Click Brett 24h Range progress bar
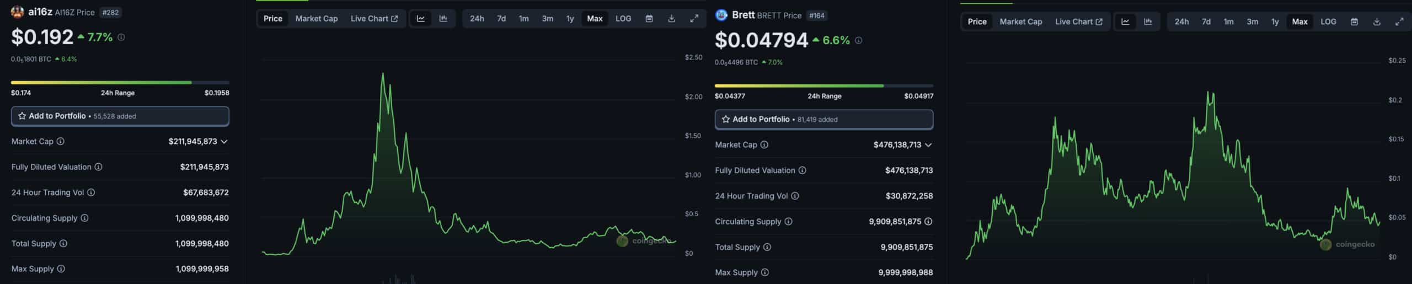1412x284 pixels. coord(824,86)
